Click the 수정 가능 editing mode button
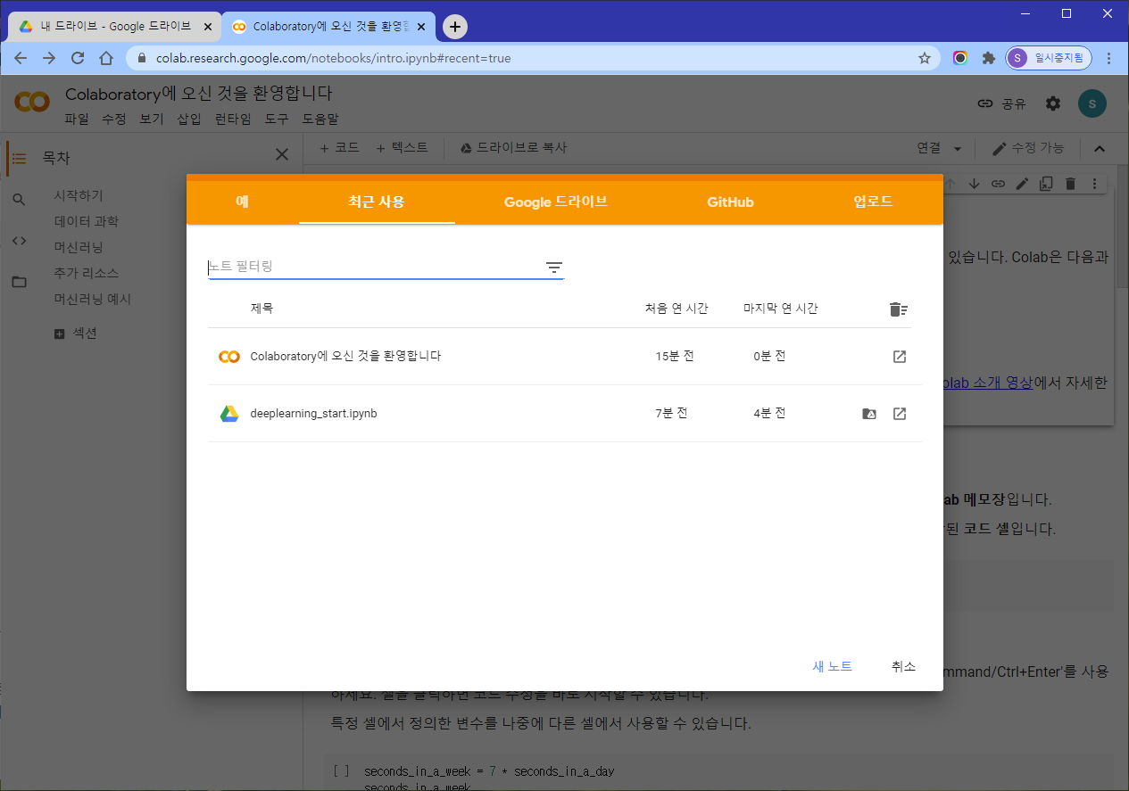Viewport: 1129px width, 791px height. coord(1028,148)
